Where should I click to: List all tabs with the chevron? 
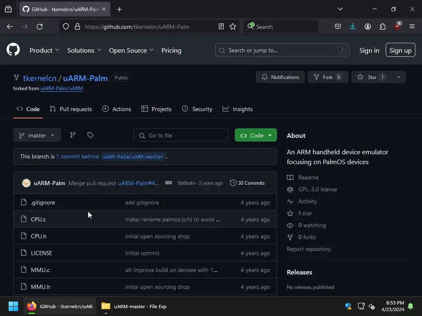340,9
